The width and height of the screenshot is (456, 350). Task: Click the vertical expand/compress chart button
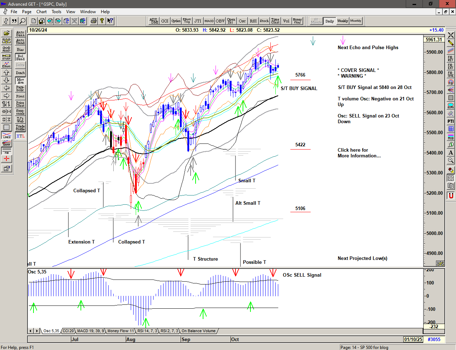tap(6, 119)
